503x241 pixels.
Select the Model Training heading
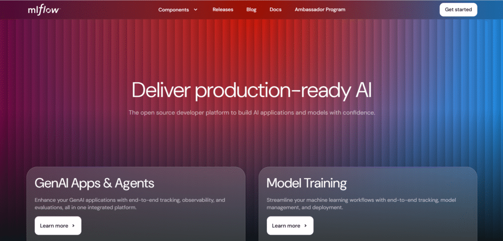(307, 183)
